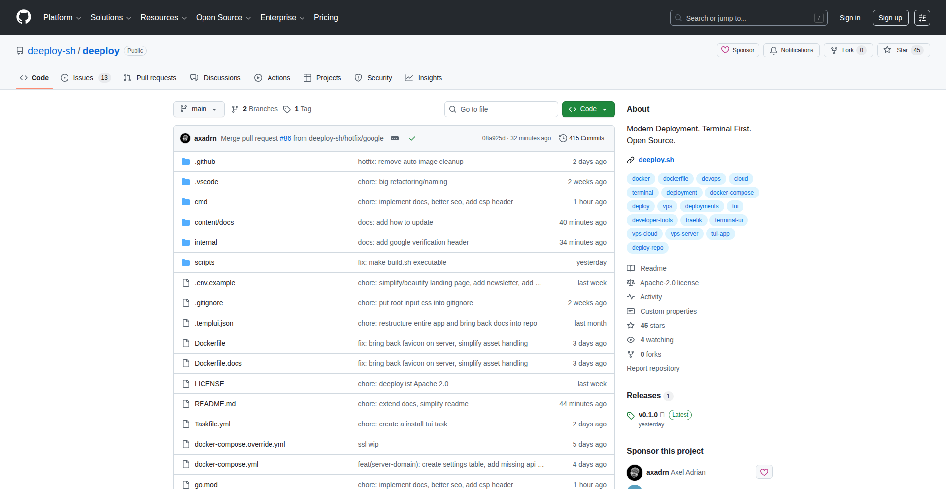This screenshot has width=946, height=489.
Task: Open the Platform dropdown menu
Action: [x=62, y=18]
